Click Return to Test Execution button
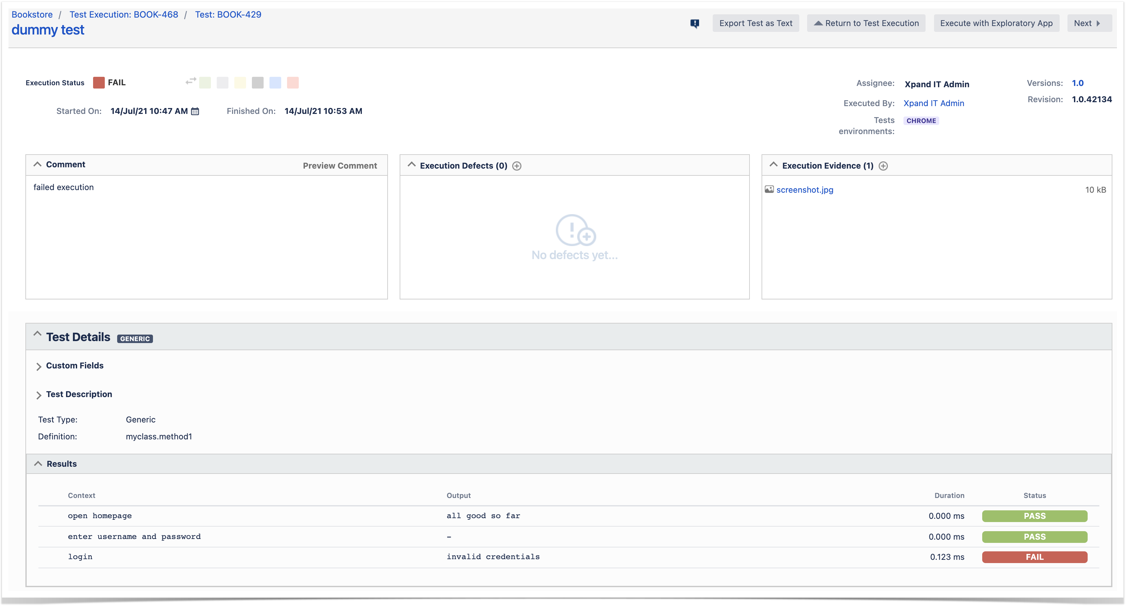 coord(866,24)
